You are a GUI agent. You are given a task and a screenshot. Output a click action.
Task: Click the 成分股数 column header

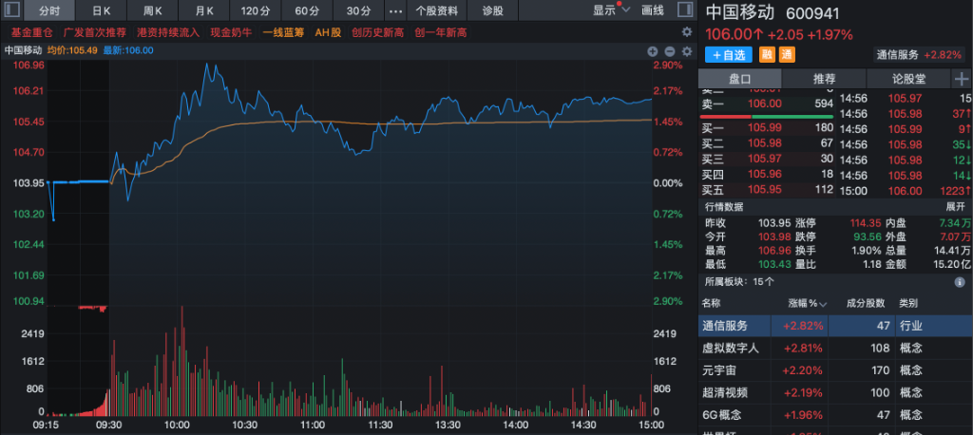point(866,304)
